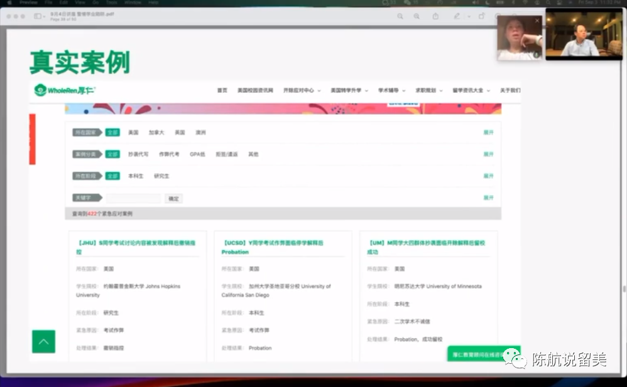
Task: Click the WholeRen logo in the header
Action: tap(65, 90)
